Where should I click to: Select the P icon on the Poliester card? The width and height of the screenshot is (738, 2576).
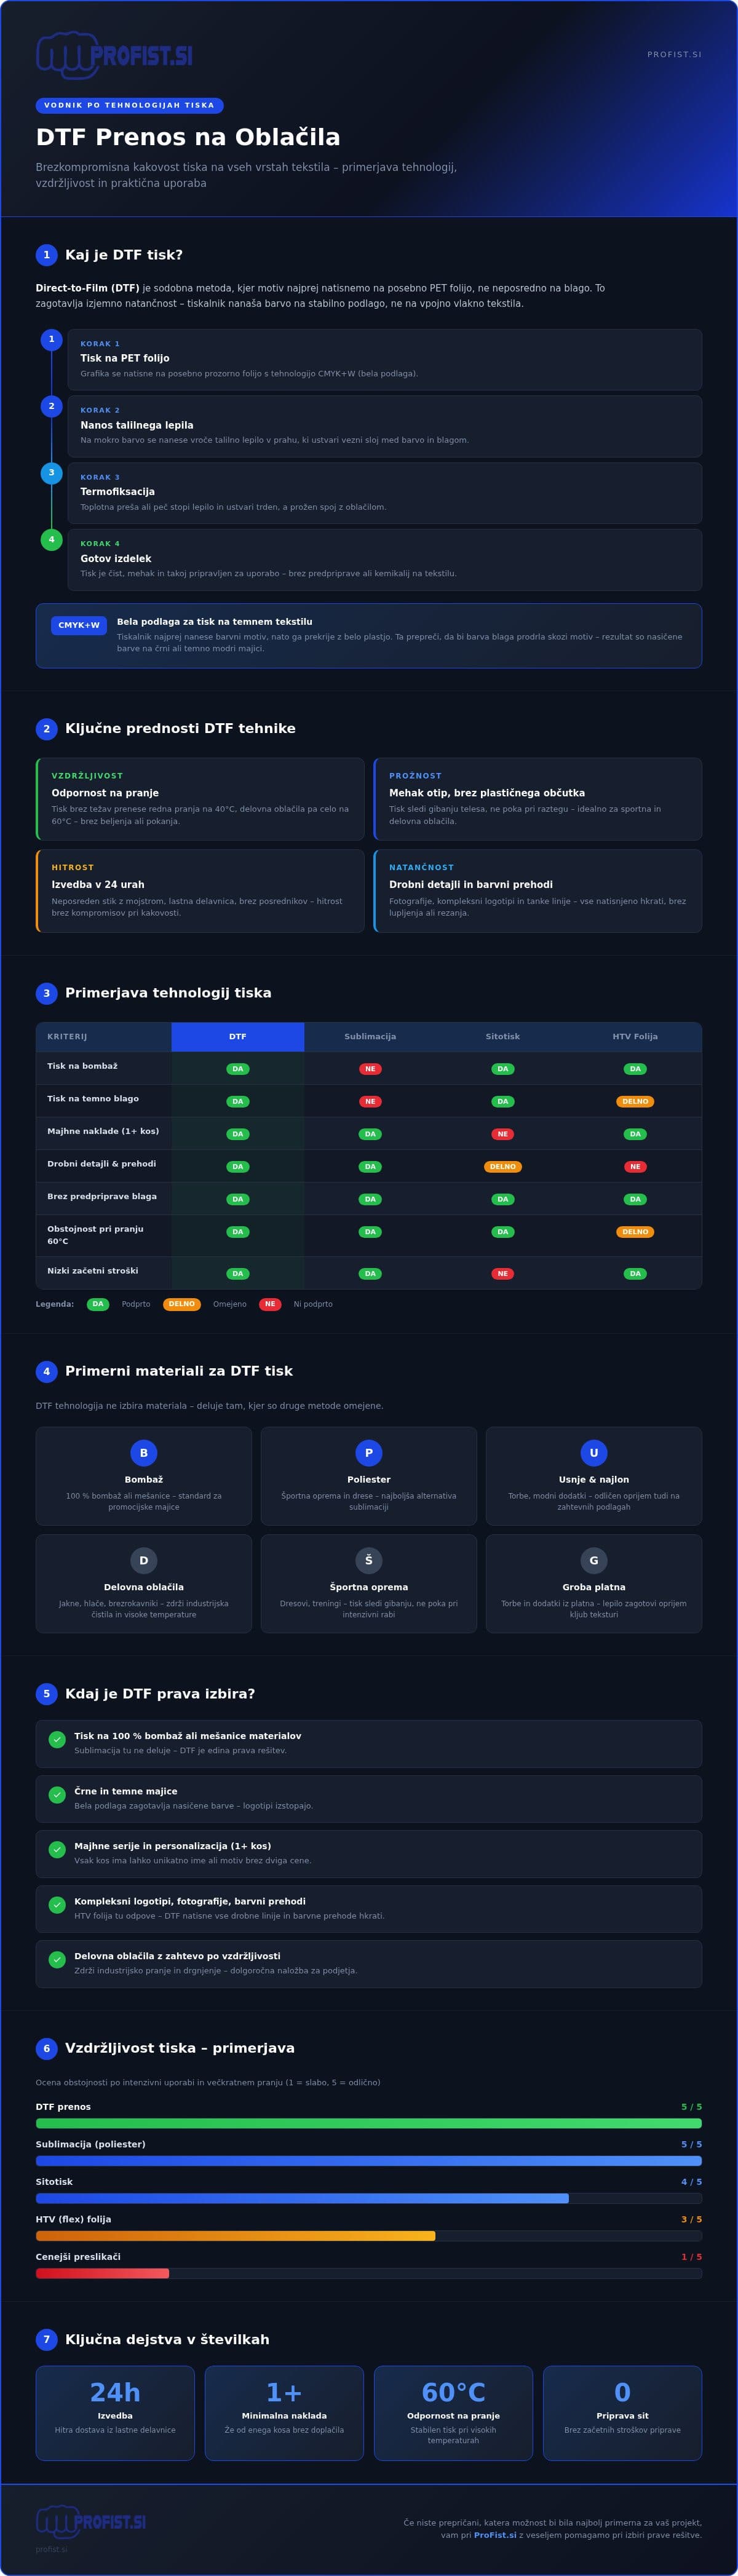(x=369, y=1453)
